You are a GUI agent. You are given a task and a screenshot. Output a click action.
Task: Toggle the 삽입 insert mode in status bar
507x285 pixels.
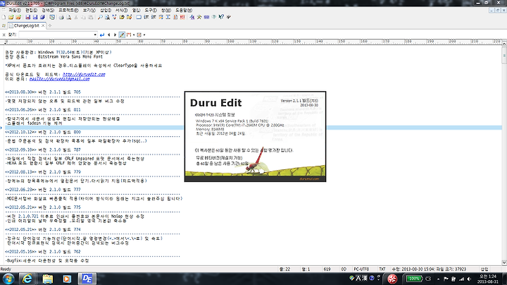click(484, 269)
